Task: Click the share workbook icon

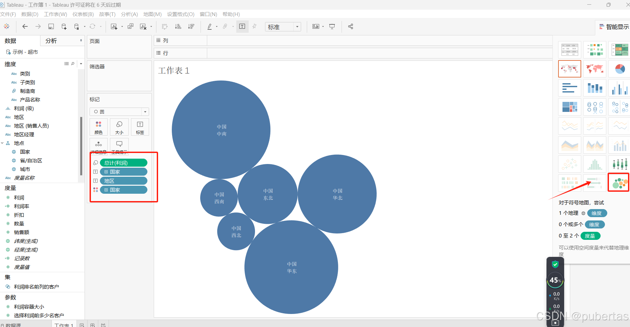Action: (x=351, y=26)
